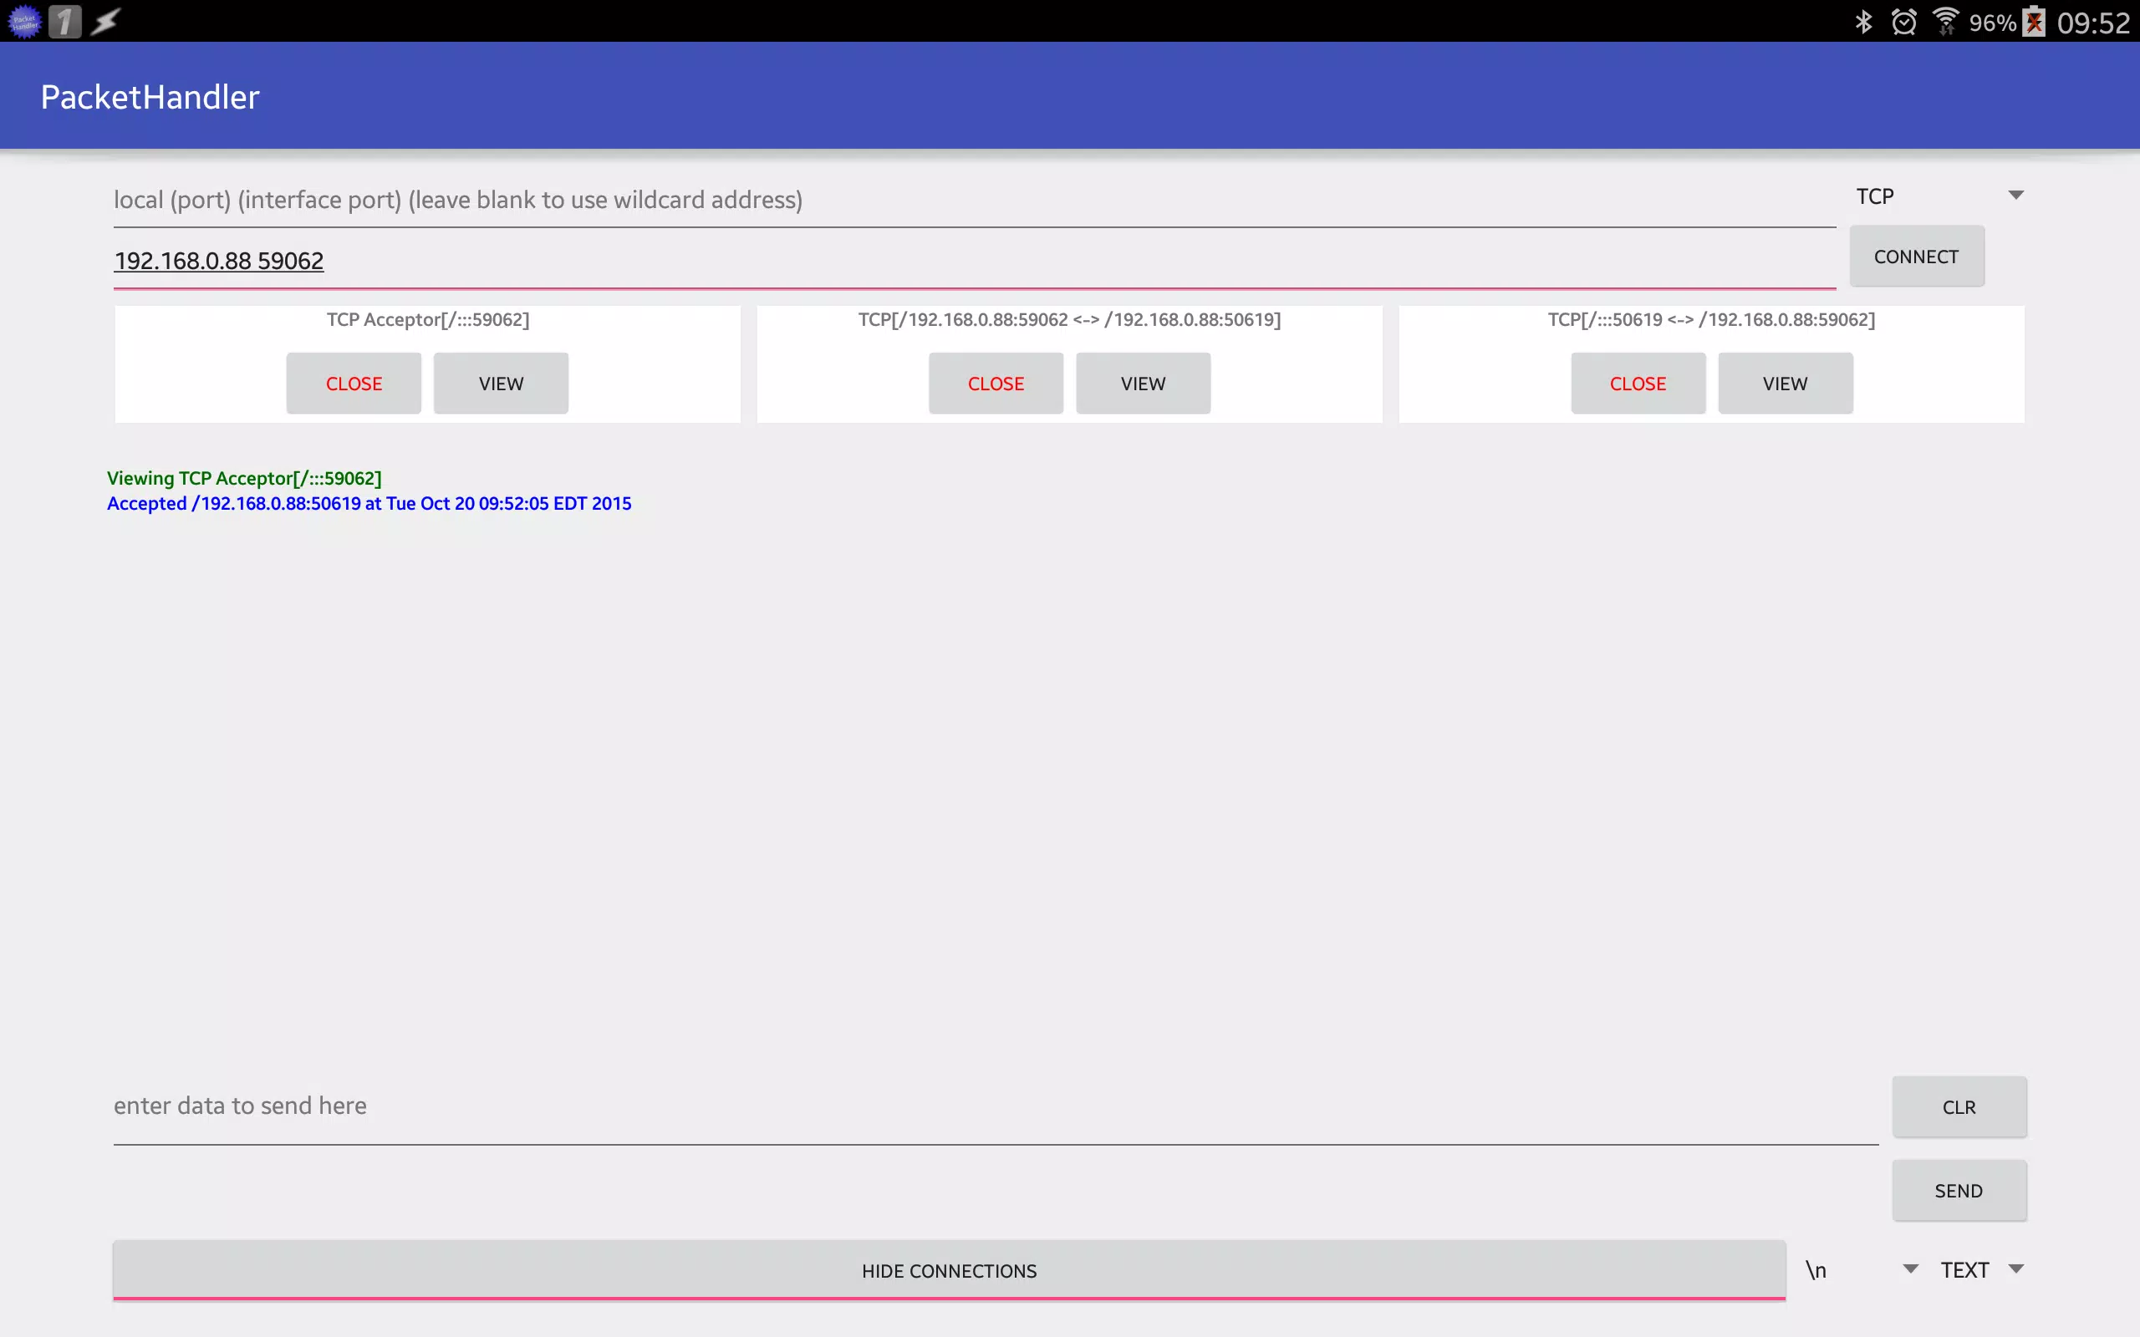Click the TCP[/:::50619 <-> ...] card title
This screenshot has width=2140, height=1337.
click(1711, 319)
